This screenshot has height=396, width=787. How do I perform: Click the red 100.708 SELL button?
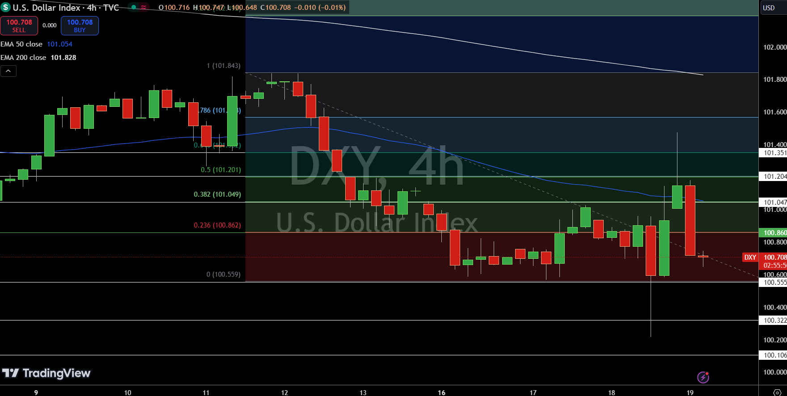19,25
